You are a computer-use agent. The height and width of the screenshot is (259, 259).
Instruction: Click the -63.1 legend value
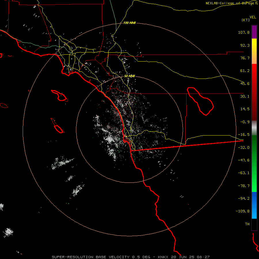click(244, 173)
